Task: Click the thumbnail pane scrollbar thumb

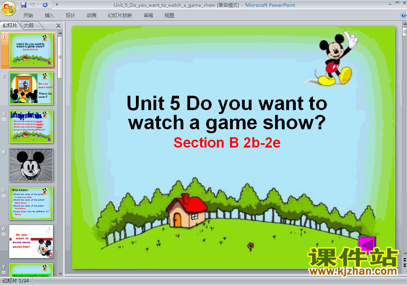Action: tap(60, 57)
